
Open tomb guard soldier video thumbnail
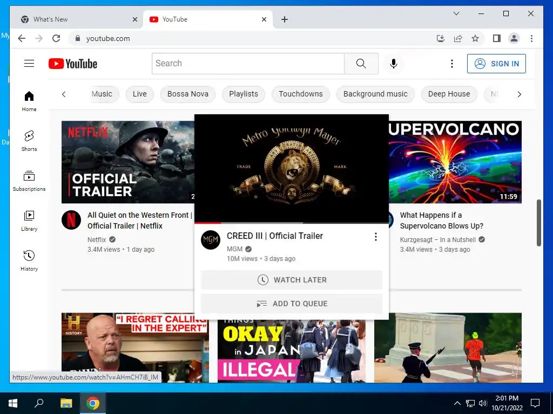[x=448, y=348]
